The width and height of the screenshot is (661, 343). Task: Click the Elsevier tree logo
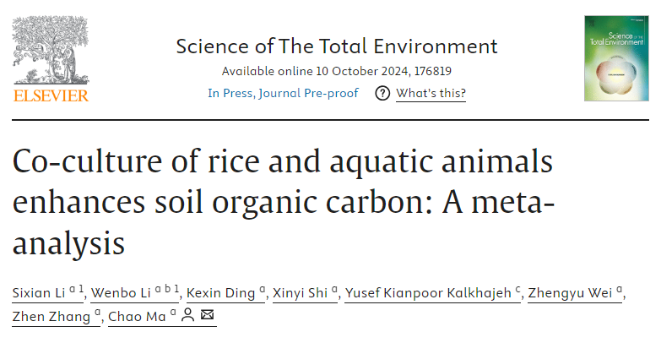(x=50, y=50)
